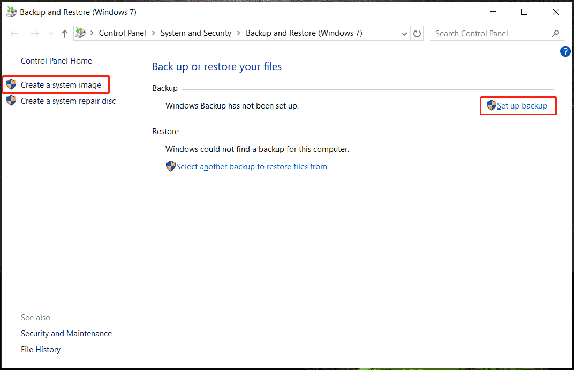
Task: Select the Control Panel breadcrumb
Action: (x=122, y=33)
